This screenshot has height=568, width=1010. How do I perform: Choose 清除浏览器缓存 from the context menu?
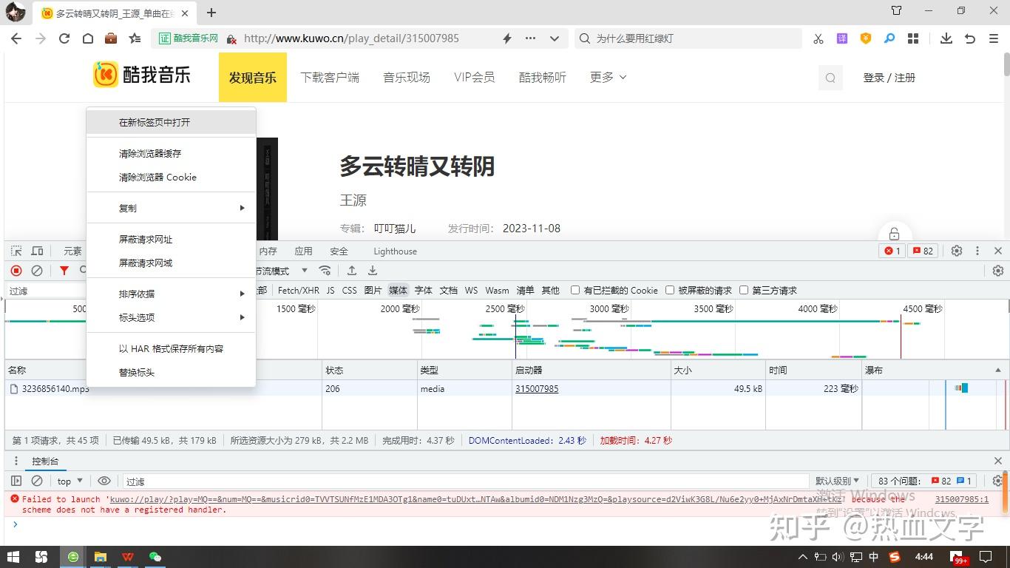tap(172, 153)
